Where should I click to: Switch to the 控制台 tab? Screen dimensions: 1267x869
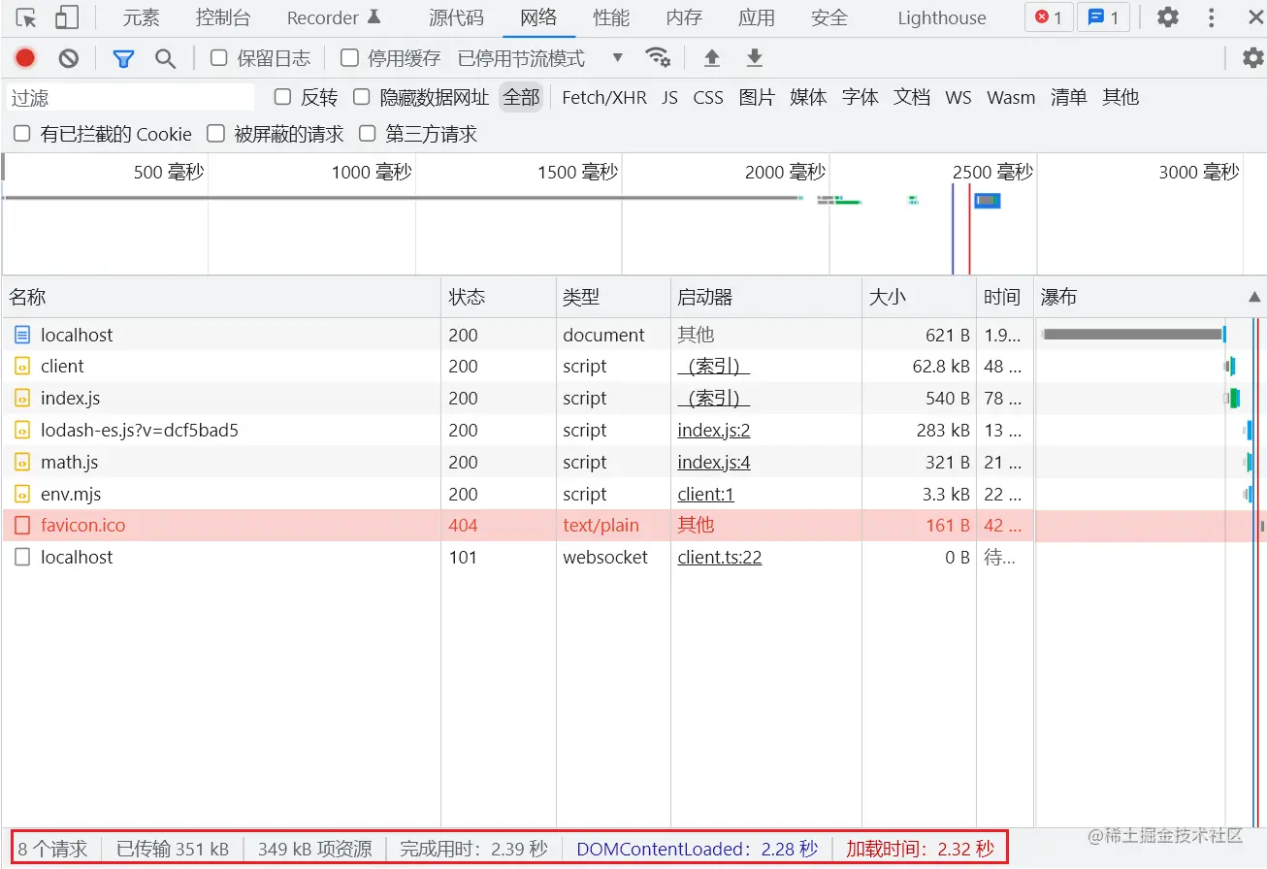point(223,17)
